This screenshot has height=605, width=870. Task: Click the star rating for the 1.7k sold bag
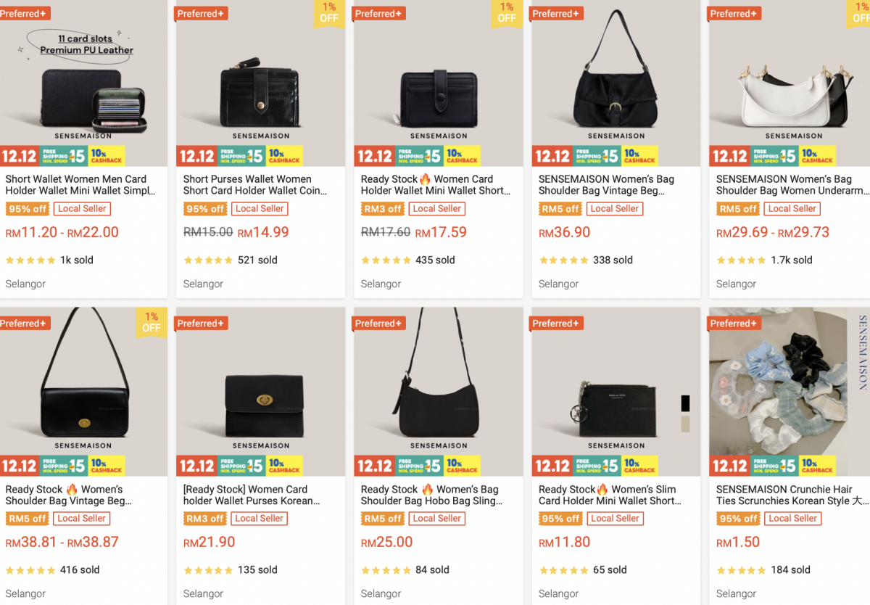(740, 260)
